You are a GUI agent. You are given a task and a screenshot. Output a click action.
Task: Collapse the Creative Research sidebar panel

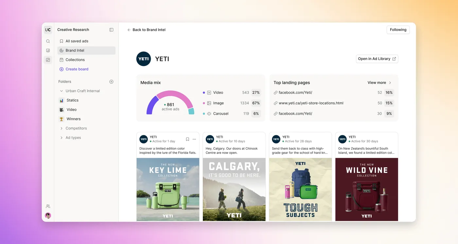tap(111, 30)
